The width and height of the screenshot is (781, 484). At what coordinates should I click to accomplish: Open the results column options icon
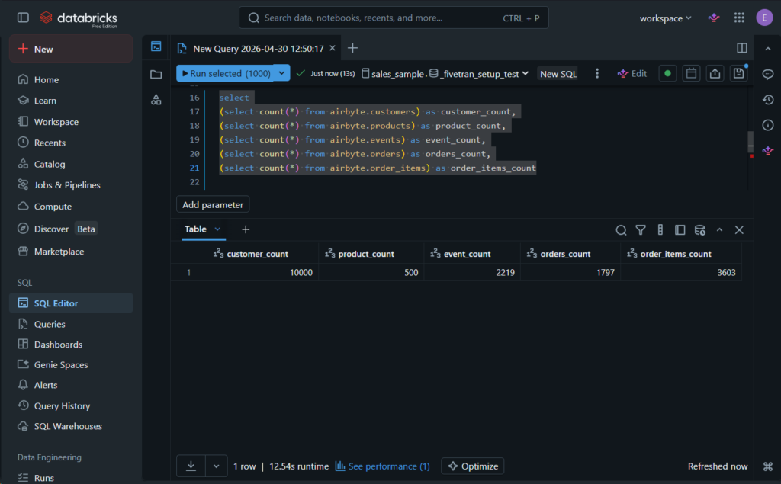pyautogui.click(x=660, y=229)
